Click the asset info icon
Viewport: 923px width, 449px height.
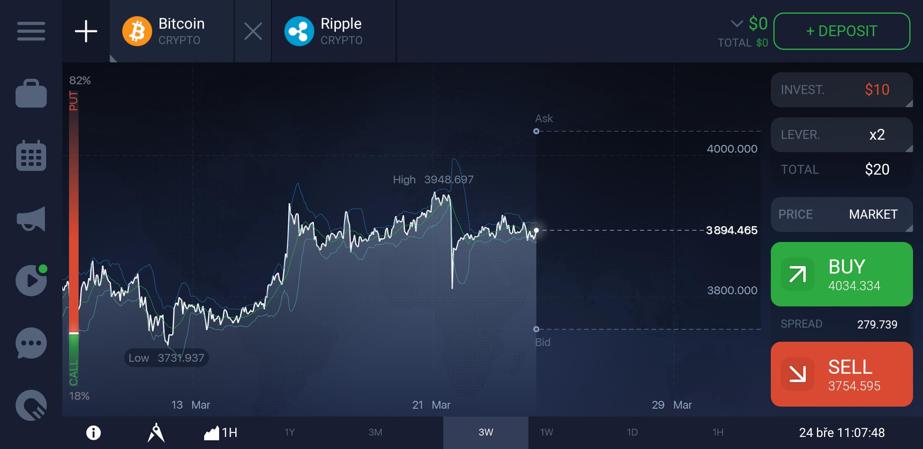(94, 433)
